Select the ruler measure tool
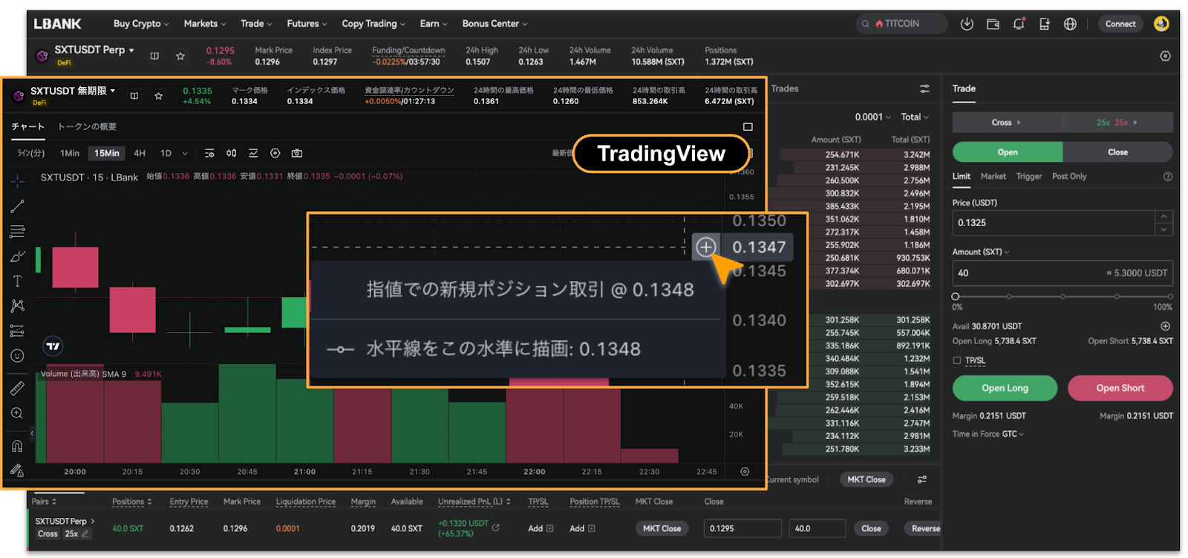The height and width of the screenshot is (558, 1188). click(x=18, y=388)
